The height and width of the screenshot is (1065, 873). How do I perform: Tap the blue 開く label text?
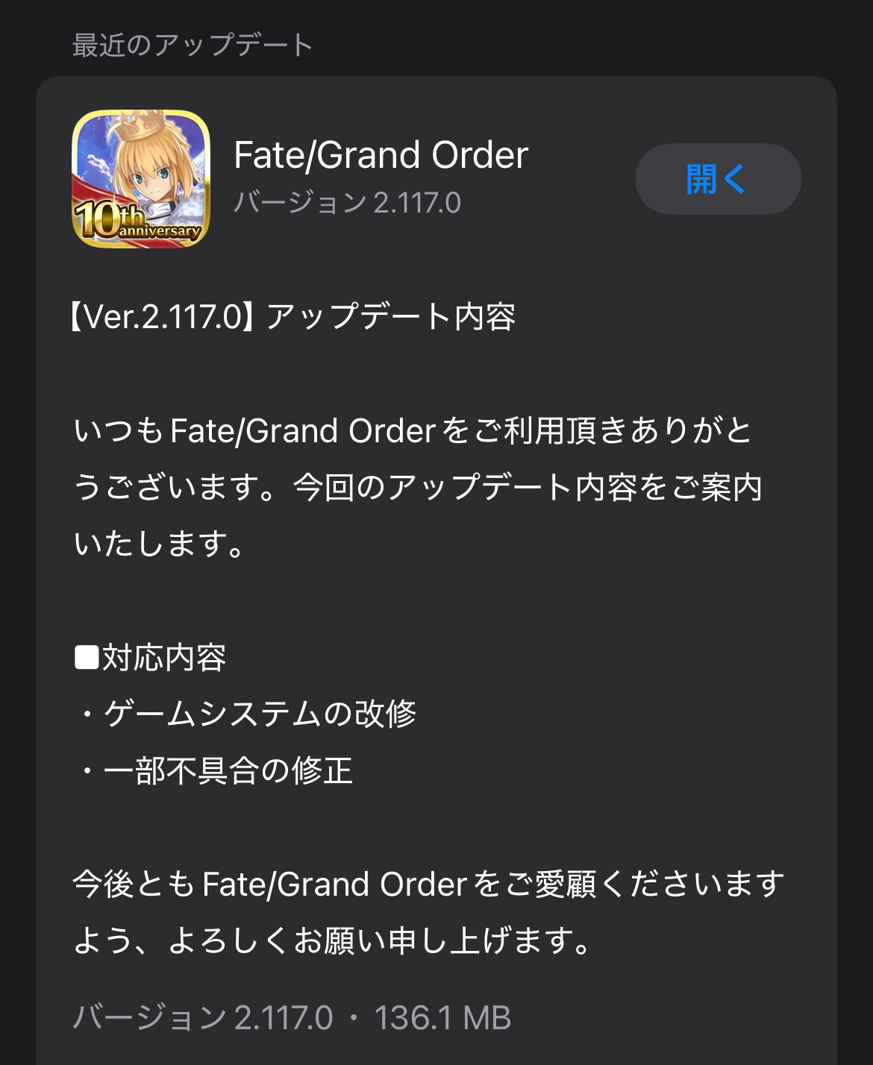click(x=716, y=179)
